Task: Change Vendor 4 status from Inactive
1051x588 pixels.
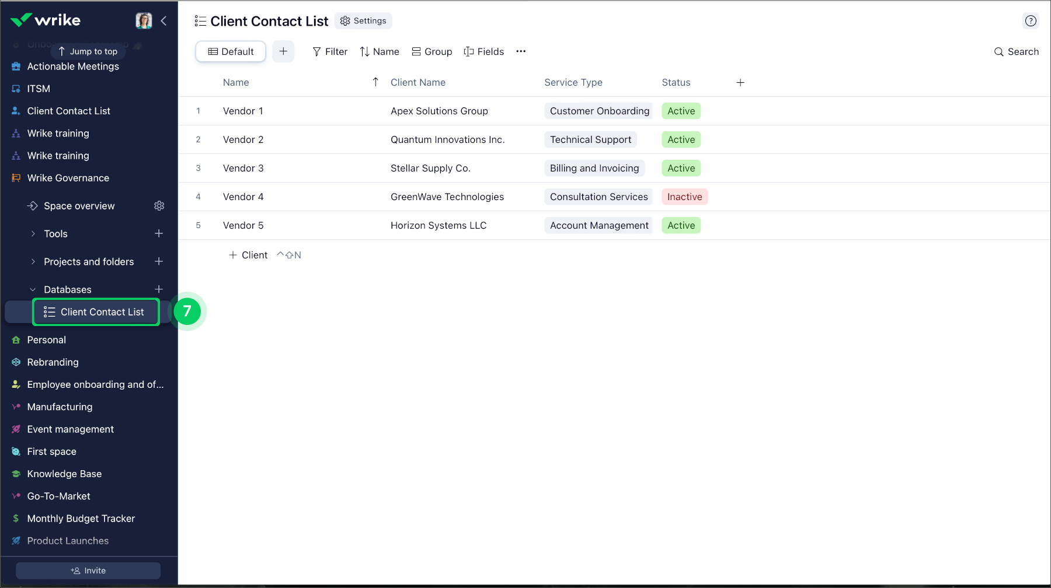Action: click(684, 197)
